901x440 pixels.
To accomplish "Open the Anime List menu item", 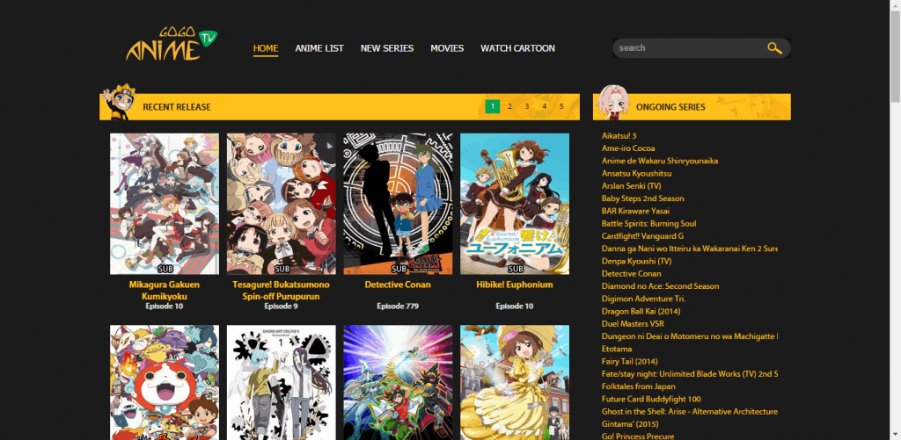I will (x=319, y=48).
